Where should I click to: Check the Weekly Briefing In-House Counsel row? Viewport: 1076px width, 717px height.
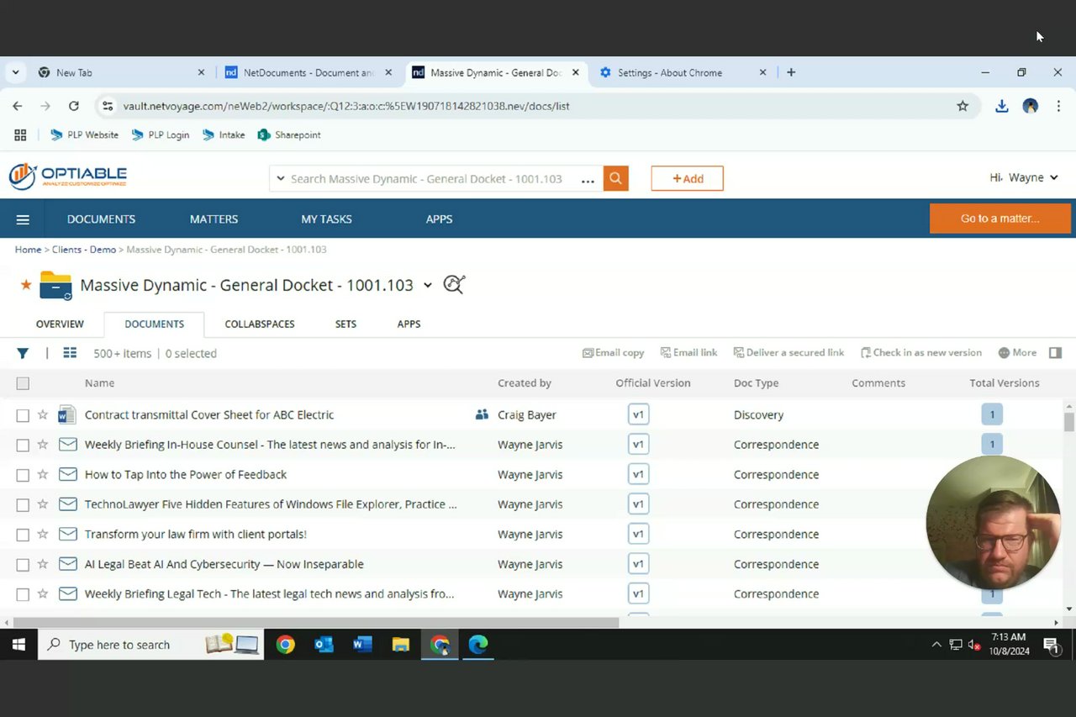23,445
